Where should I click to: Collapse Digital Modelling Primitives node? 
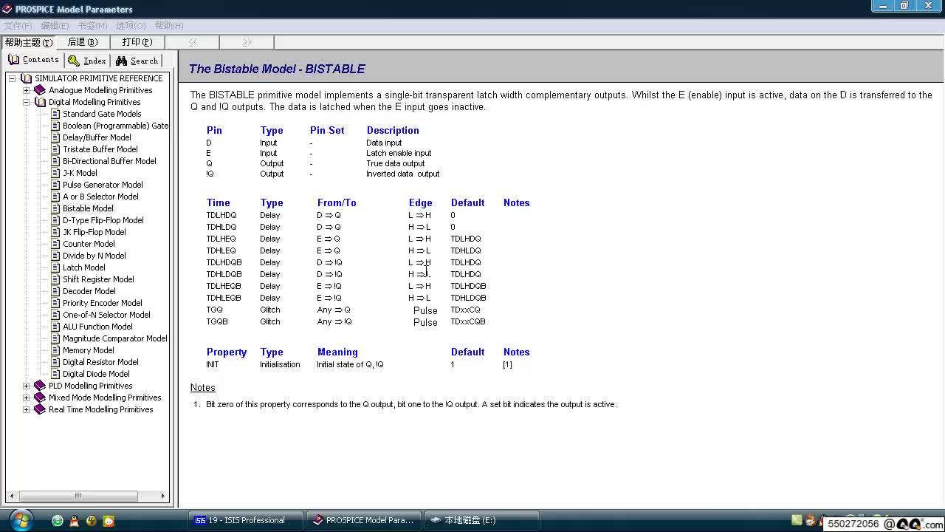26,102
